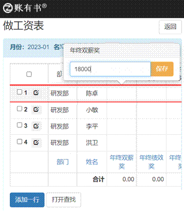Select 小敏's 年终绩效奖 cell
This screenshot has height=211, width=184.
(151, 110)
